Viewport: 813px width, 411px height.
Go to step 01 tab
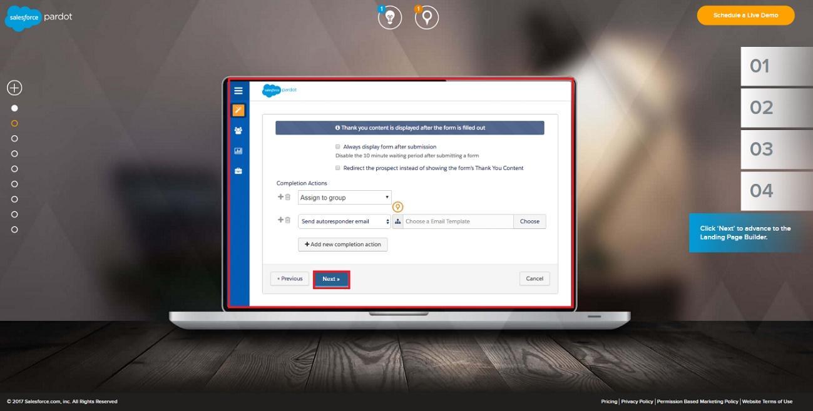point(777,66)
